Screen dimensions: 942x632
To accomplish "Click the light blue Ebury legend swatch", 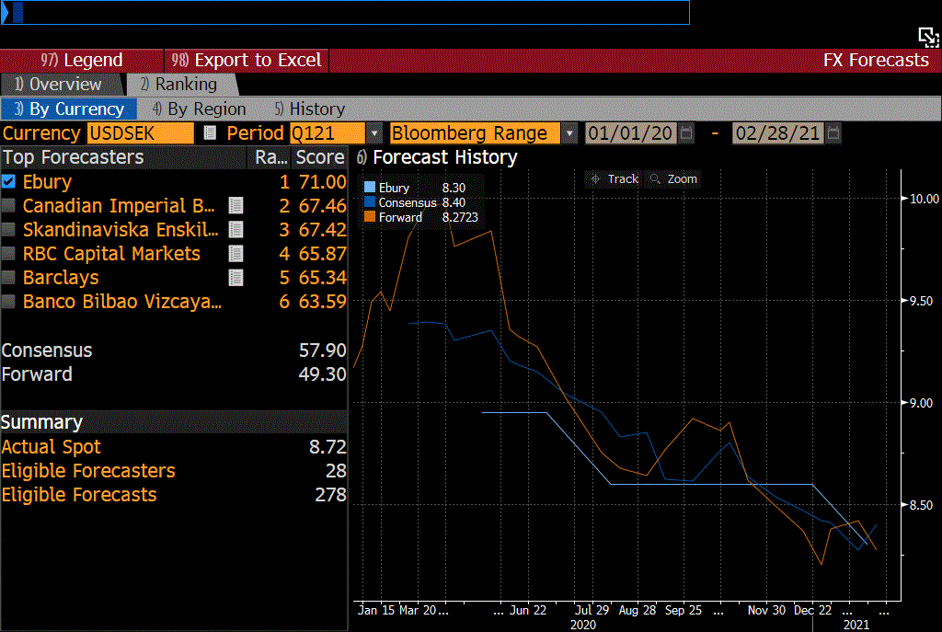I will [370, 188].
